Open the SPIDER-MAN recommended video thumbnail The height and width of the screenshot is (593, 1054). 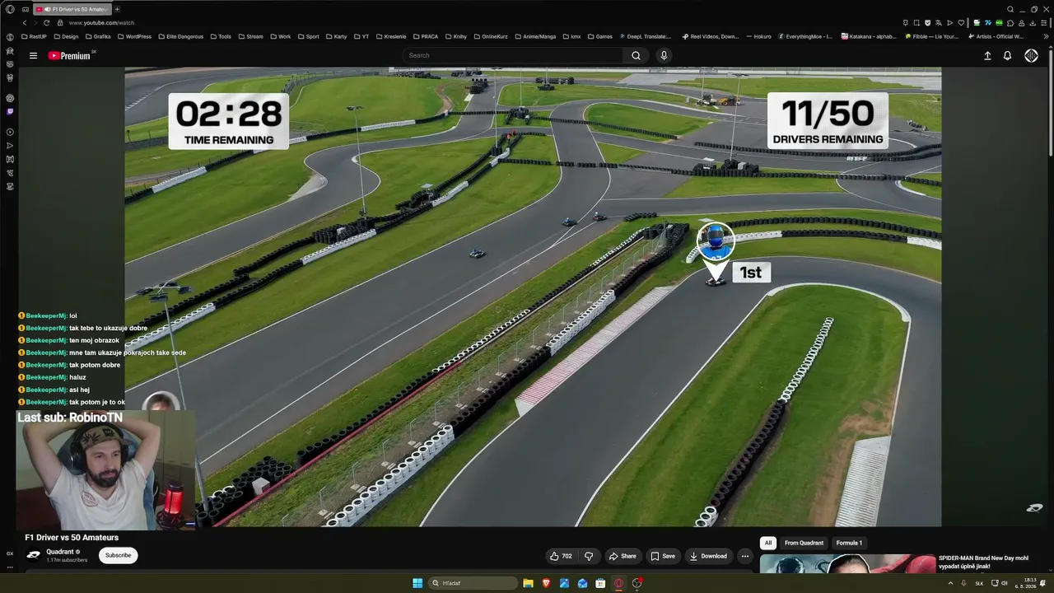point(847,563)
